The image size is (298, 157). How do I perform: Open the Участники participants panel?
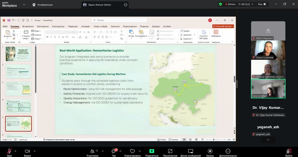(92, 151)
